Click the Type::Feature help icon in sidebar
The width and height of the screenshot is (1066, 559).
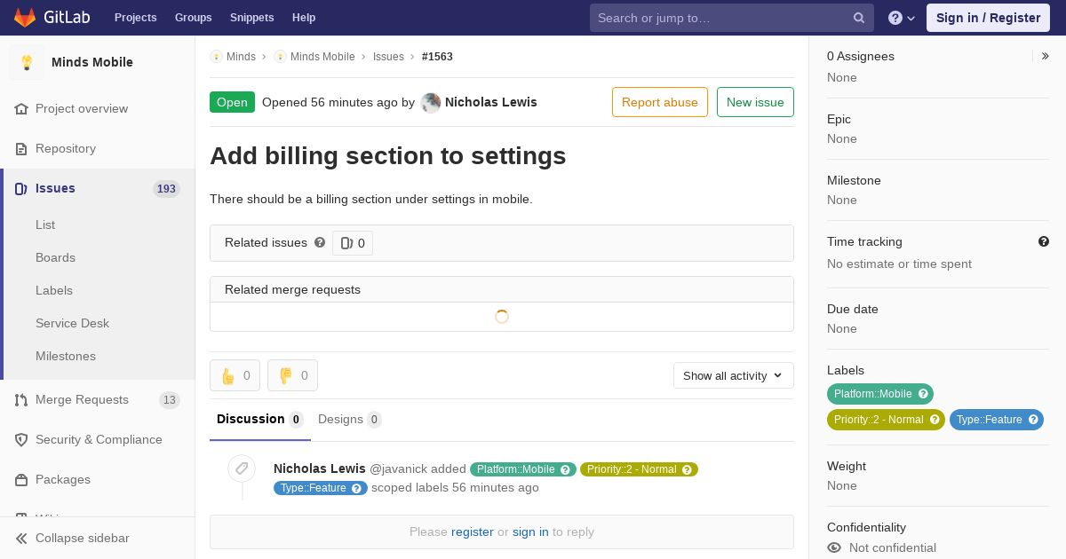pyautogui.click(x=1034, y=420)
